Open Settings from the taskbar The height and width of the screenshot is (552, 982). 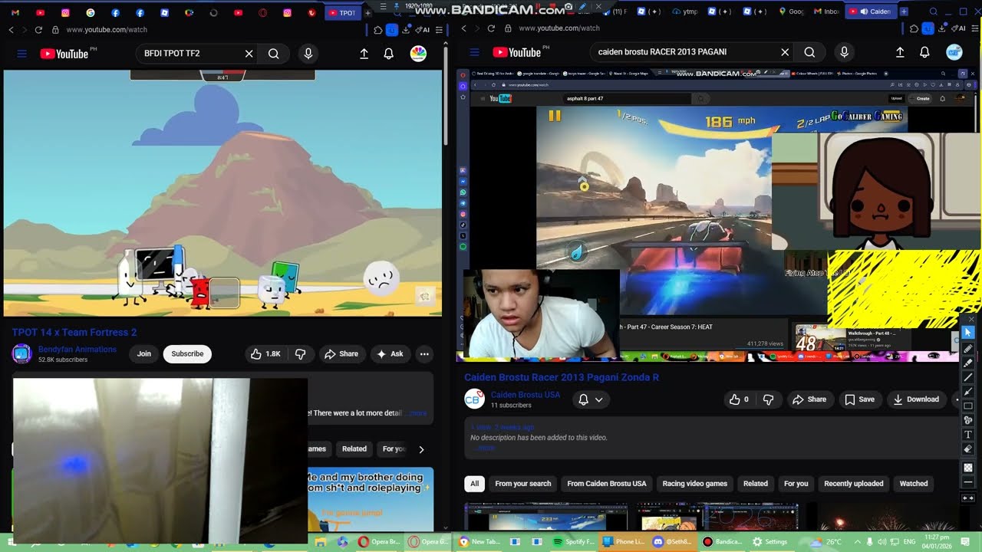(x=769, y=541)
